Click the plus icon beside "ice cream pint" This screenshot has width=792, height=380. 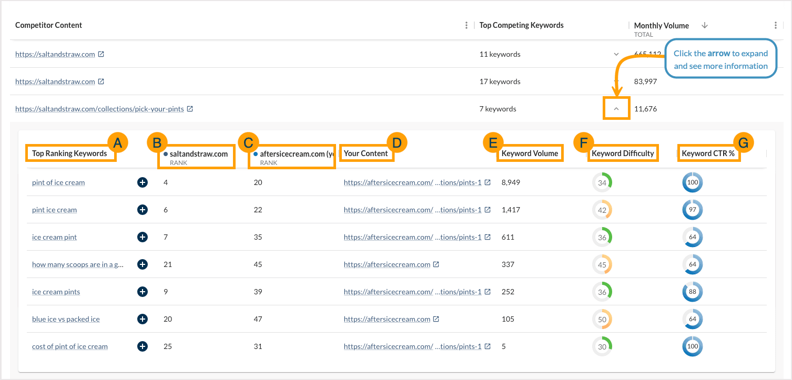(142, 237)
